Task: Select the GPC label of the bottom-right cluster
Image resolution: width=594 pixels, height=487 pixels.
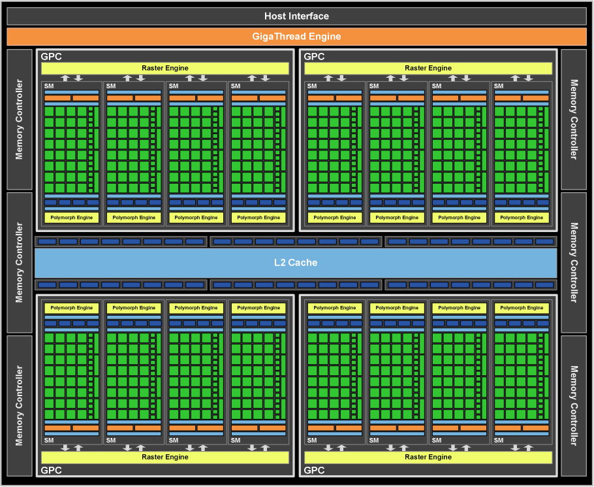Action: [314, 470]
